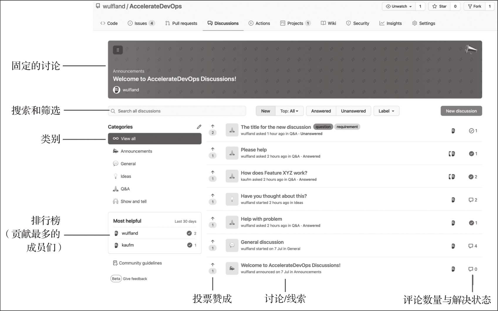498x311 pixels.
Task: Upvote 'The title for the new discussion'
Action: (x=213, y=126)
